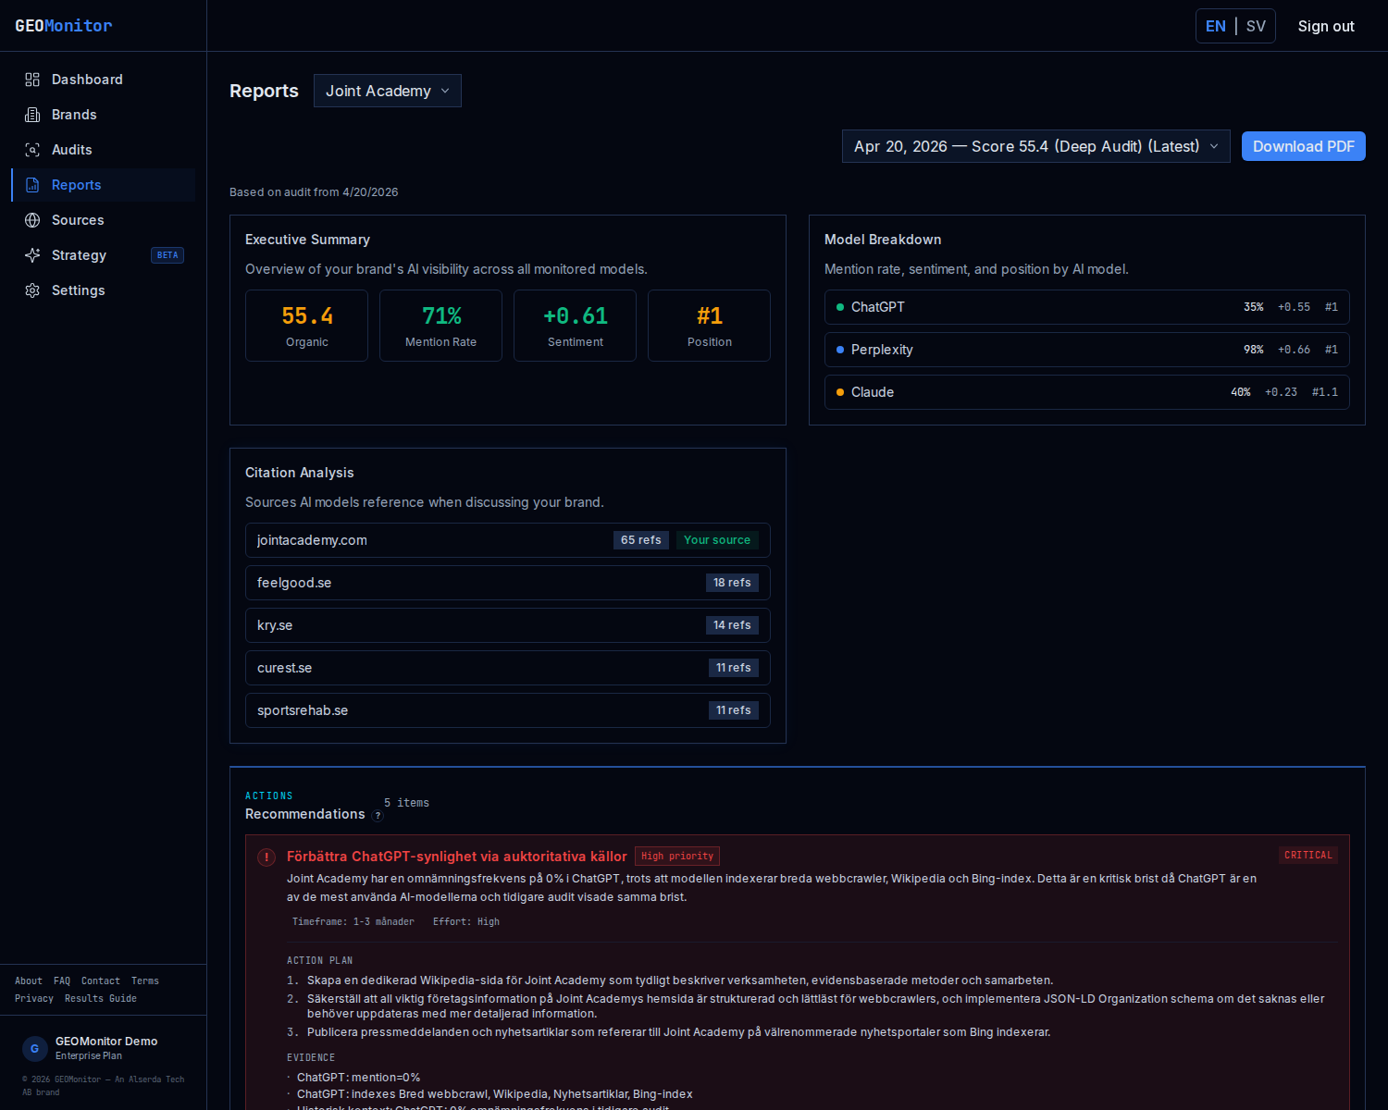1388x1110 pixels.
Task: Click the curest.se citation row
Action: pyautogui.click(x=508, y=668)
